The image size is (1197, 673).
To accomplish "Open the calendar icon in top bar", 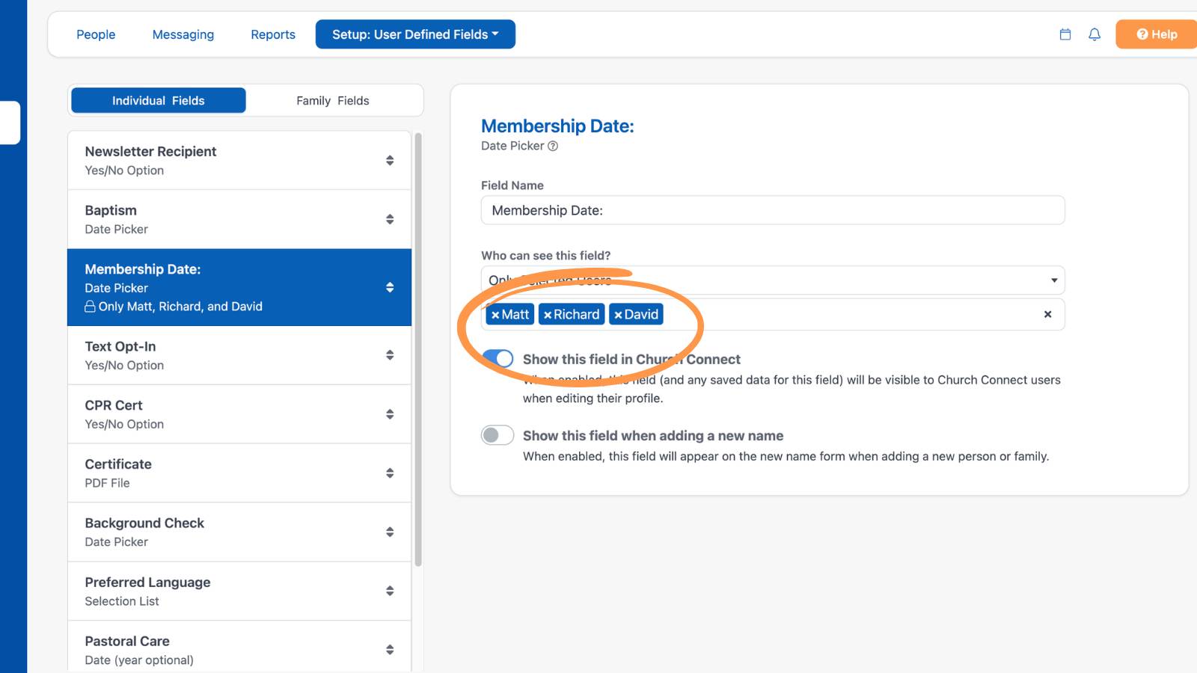I will [1065, 34].
